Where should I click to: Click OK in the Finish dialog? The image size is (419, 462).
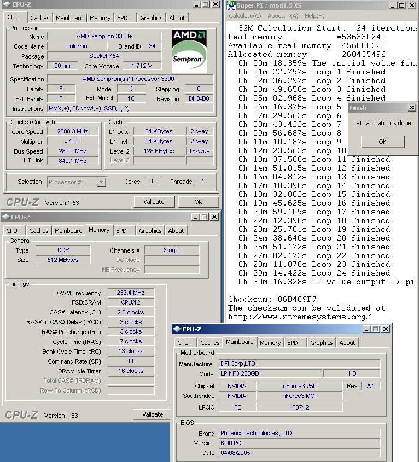tap(382, 142)
